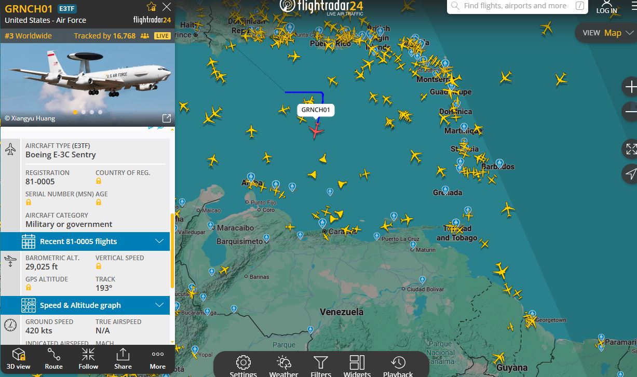
Task: Select the second aircraft photo dot
Action: tap(84, 112)
